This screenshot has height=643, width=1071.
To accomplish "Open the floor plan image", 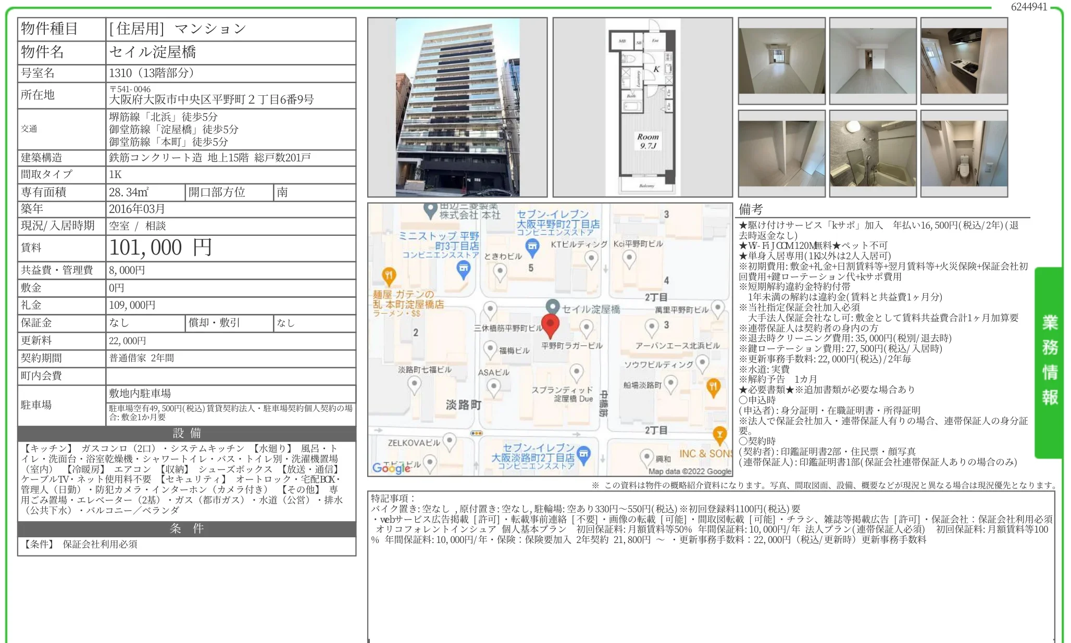I will coord(642,107).
